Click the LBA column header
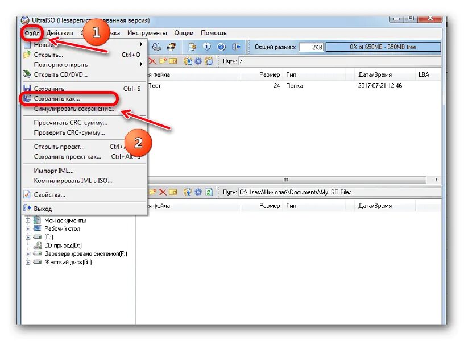Viewport: 464px width, 341px height. click(x=428, y=74)
